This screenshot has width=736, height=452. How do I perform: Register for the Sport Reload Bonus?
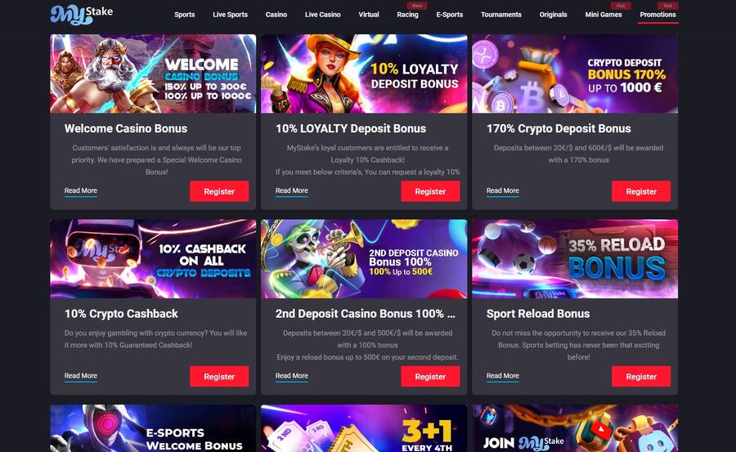tap(640, 377)
